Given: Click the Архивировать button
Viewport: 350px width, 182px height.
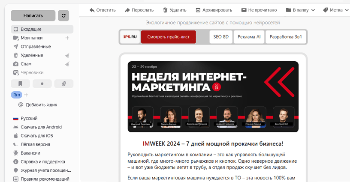Looking at the screenshot, I should [x=214, y=10].
